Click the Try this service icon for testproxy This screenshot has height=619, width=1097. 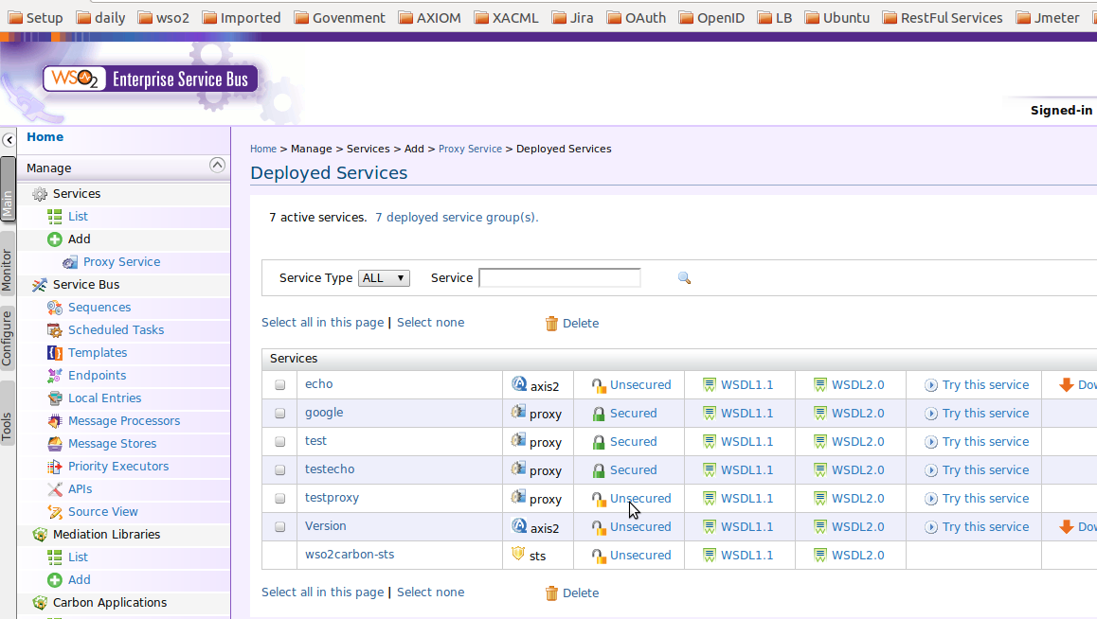pyautogui.click(x=930, y=499)
